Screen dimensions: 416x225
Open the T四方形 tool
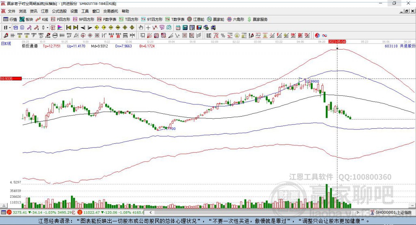point(129,19)
